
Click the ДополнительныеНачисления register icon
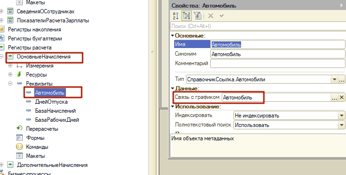click(x=10, y=165)
